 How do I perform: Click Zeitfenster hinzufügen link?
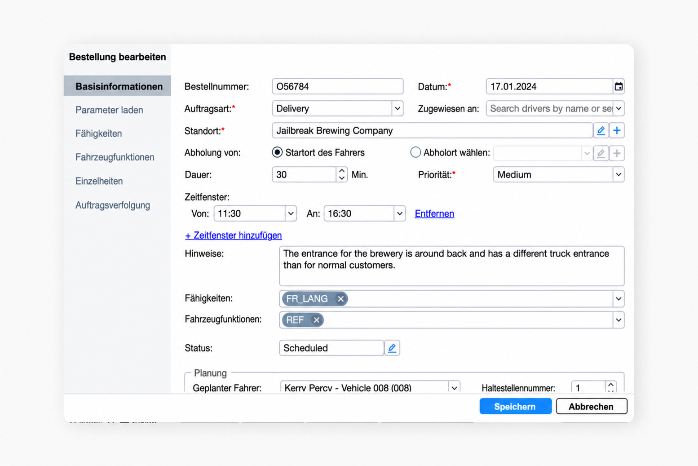tap(234, 235)
